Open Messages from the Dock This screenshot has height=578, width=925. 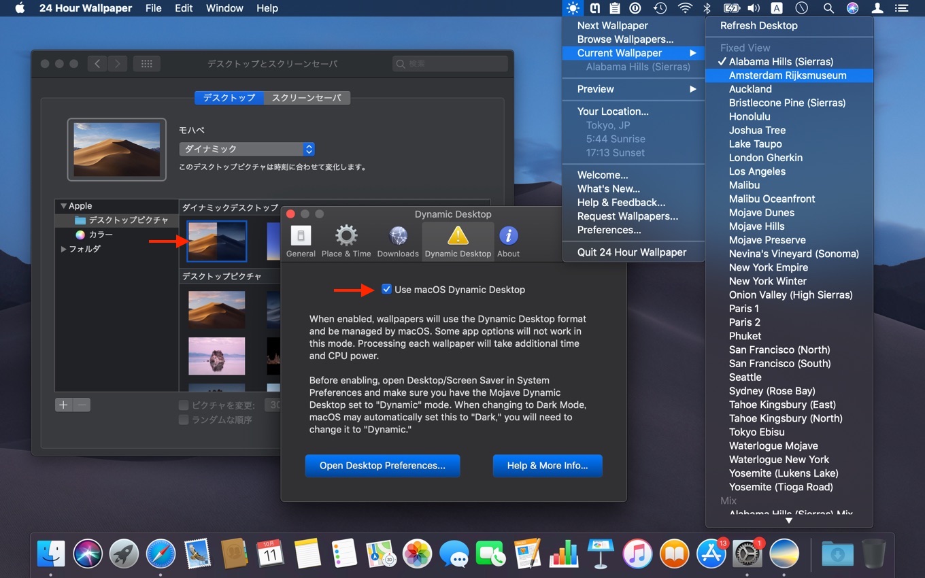454,554
